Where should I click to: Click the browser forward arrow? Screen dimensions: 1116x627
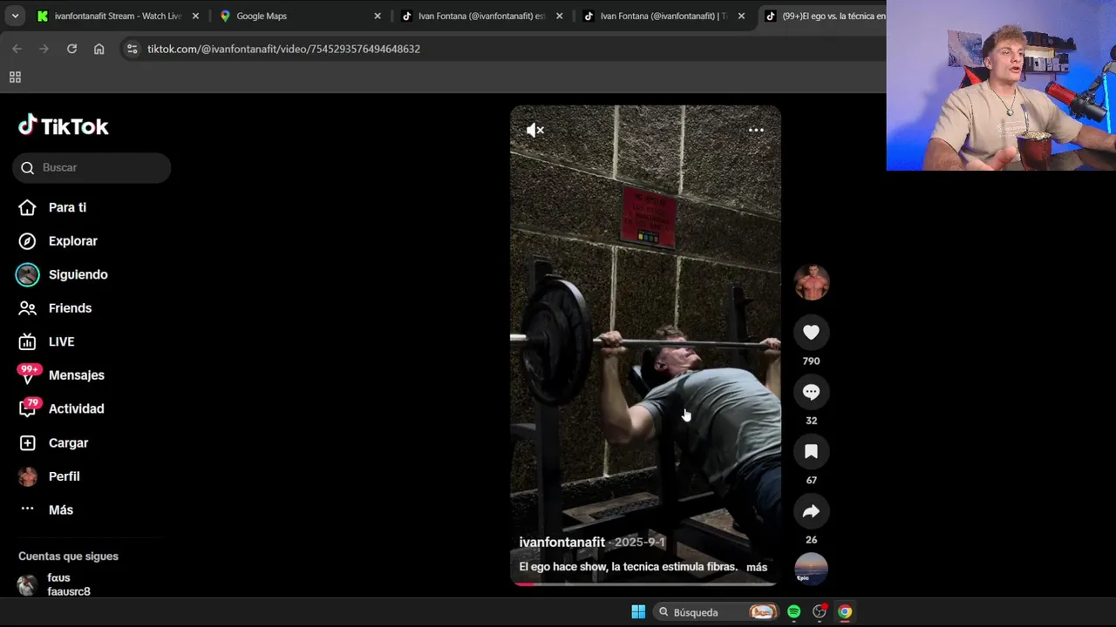click(44, 49)
